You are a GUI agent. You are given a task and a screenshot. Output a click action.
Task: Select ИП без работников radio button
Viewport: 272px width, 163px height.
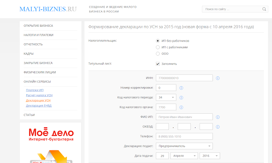pyautogui.click(x=158, y=41)
